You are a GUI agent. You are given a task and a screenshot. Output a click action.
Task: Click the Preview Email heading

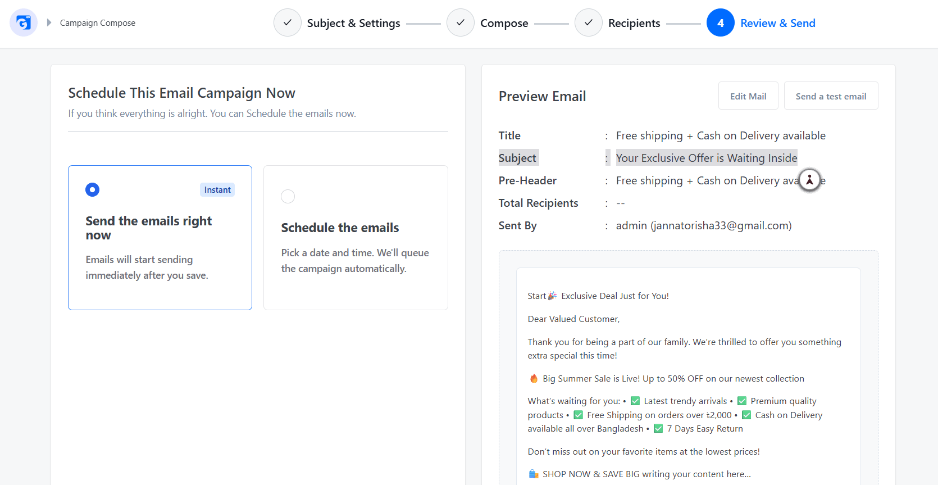pyautogui.click(x=542, y=96)
